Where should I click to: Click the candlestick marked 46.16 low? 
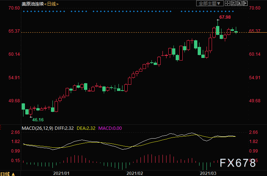pyautogui.click(x=31, y=111)
